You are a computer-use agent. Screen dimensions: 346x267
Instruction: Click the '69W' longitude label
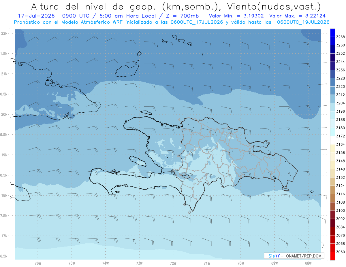(x=274, y=263)
